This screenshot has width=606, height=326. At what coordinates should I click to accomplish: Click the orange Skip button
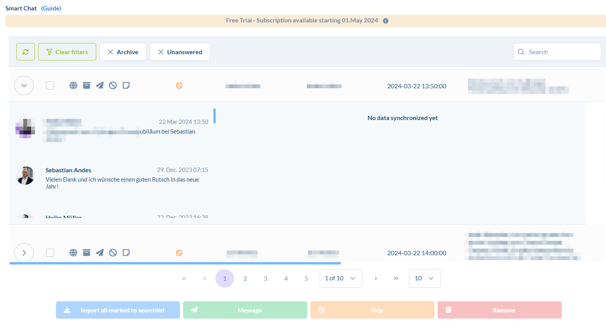(x=372, y=310)
